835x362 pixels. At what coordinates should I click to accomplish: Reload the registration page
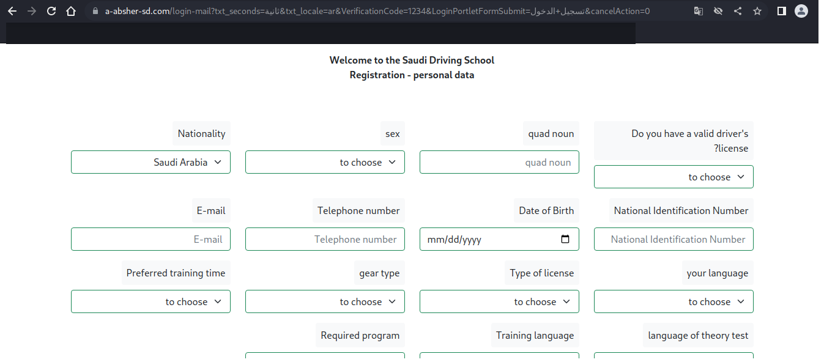click(x=51, y=10)
